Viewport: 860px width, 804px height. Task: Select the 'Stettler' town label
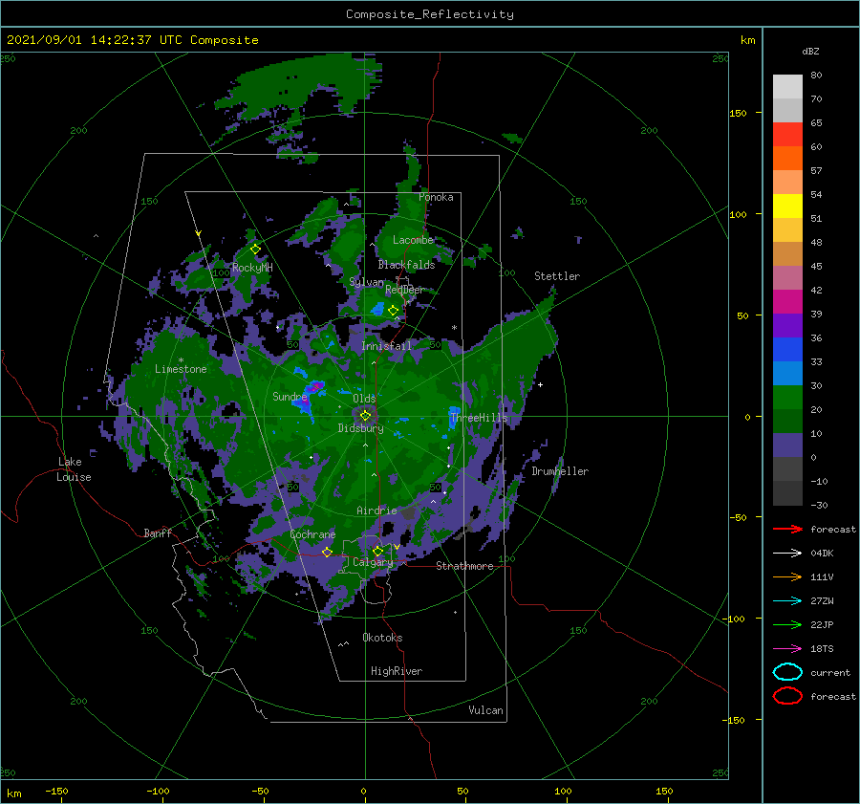pos(557,276)
